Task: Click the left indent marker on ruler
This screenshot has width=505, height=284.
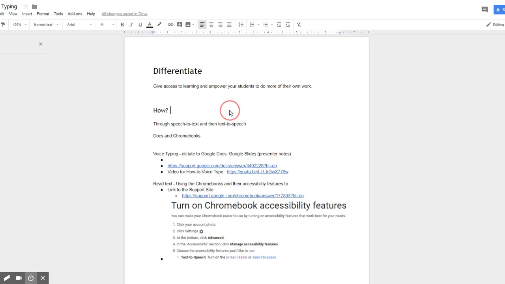Action: tap(153, 32)
